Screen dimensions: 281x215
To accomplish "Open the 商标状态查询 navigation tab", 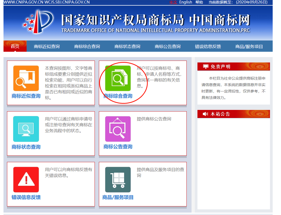I will (127, 46).
